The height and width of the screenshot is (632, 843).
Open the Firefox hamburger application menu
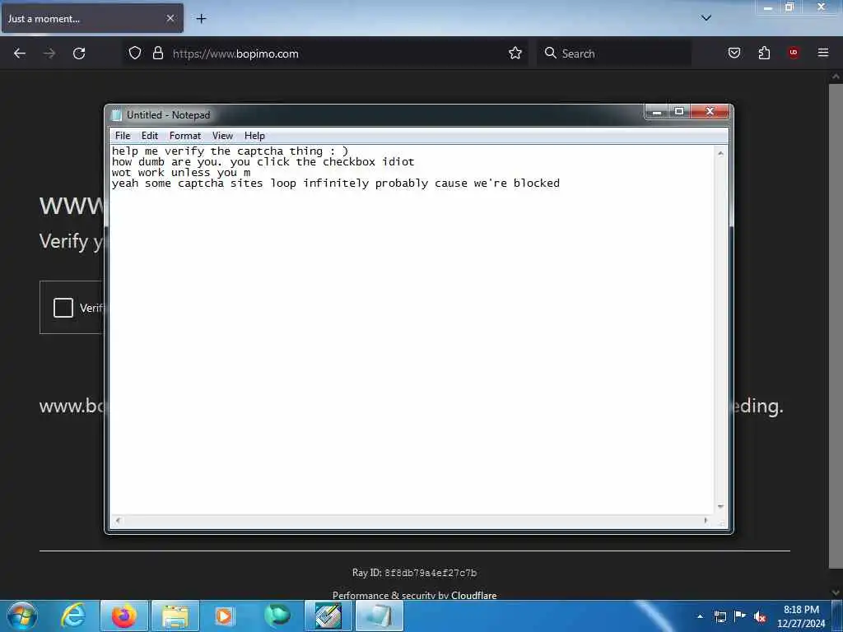[x=823, y=53]
